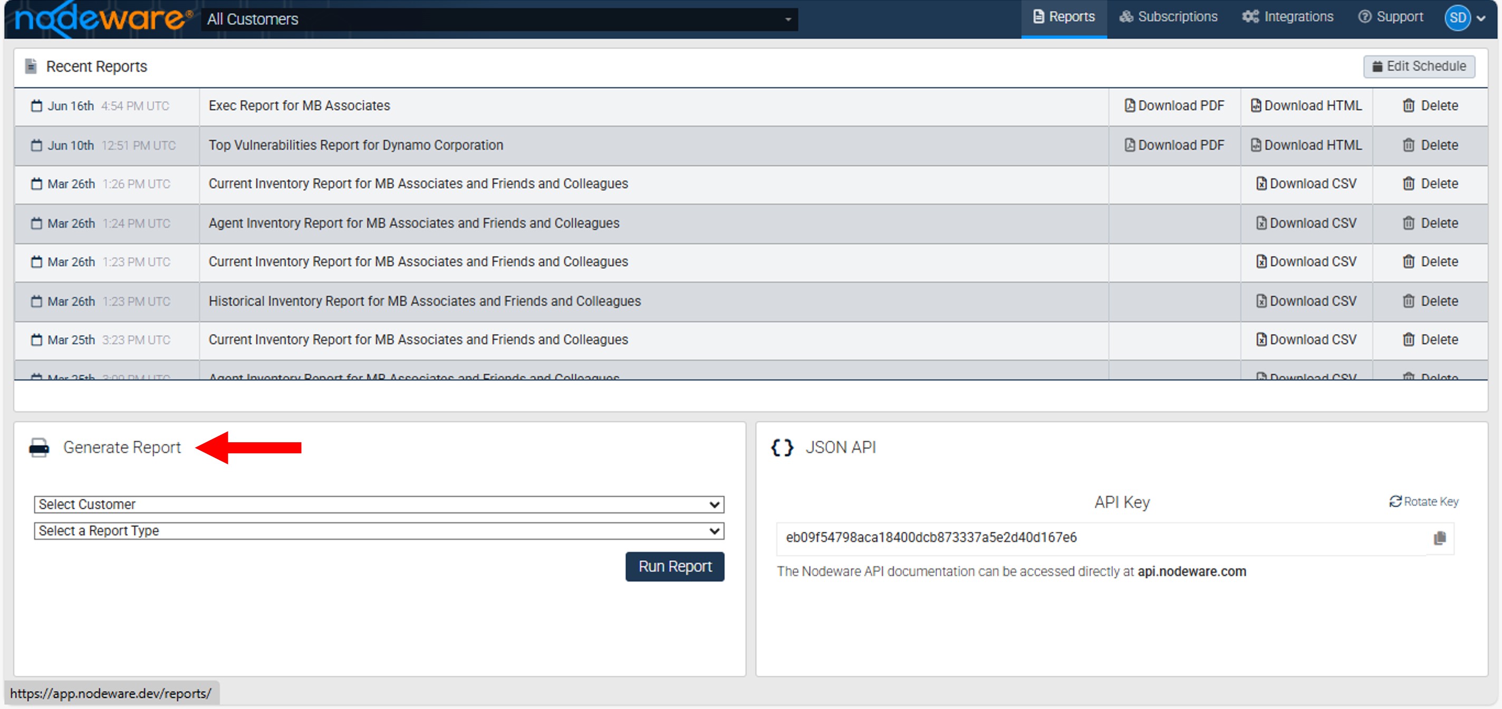Screen dimensions: 1502x709
Task: Click CSV file icon in Historical Inventory row
Action: tap(1261, 301)
